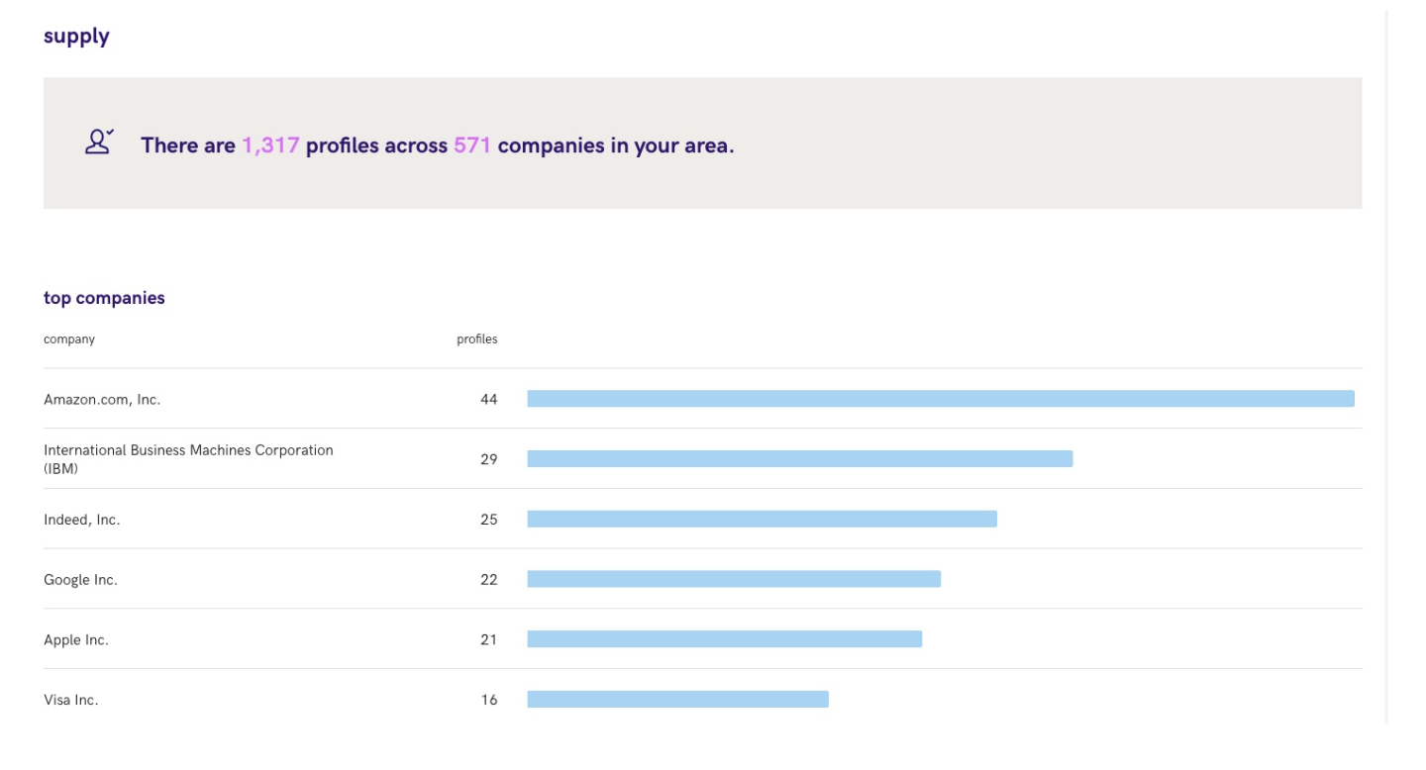1426x770 pixels.
Task: Open the International Business Machines Corporation entry
Action: (x=188, y=459)
